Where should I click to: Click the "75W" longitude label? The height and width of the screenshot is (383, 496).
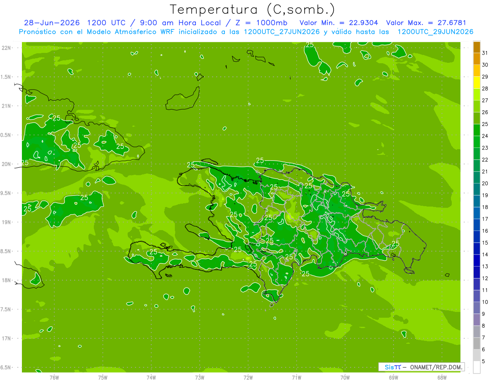pyautogui.click(x=103, y=377)
